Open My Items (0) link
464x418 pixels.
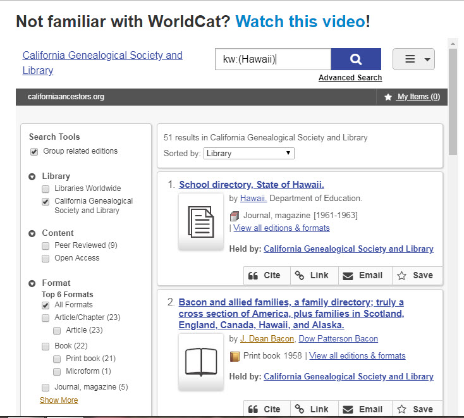[x=418, y=97]
